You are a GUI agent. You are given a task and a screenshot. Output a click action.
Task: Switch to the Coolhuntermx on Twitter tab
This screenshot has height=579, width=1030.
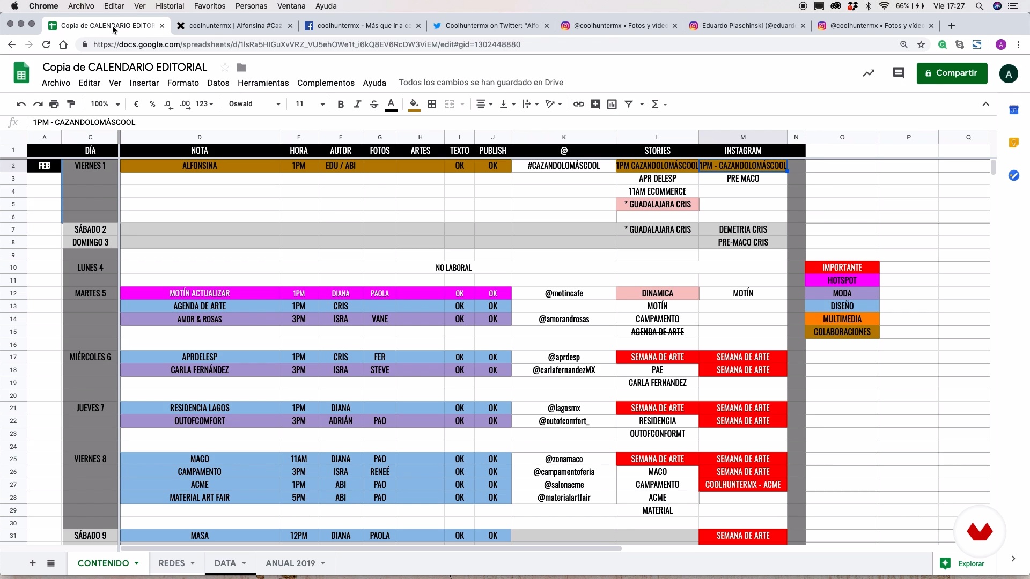click(491, 26)
